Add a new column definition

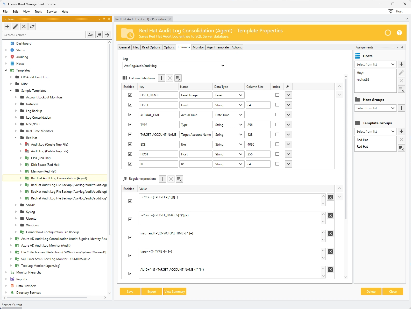pyautogui.click(x=161, y=78)
